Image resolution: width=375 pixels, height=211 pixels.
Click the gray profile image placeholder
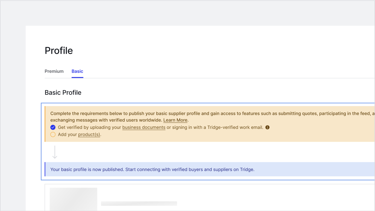point(73,199)
